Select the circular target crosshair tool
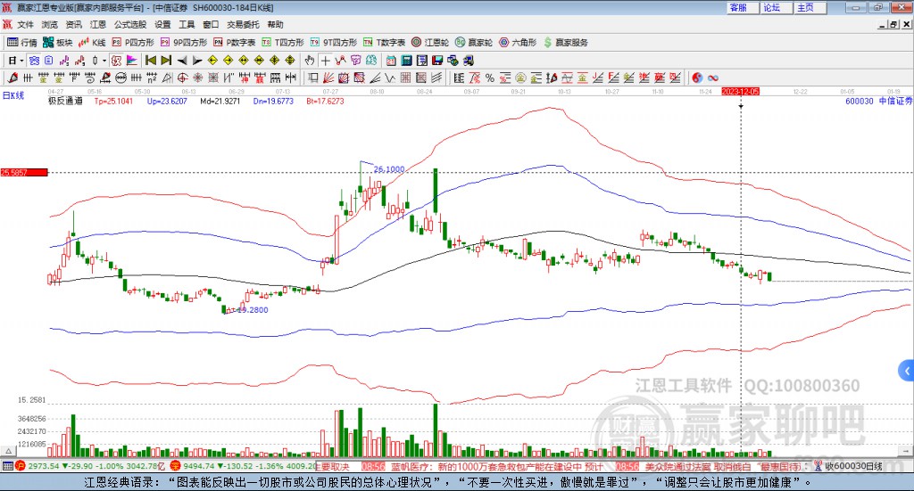The width and height of the screenshot is (914, 491). click(x=182, y=78)
